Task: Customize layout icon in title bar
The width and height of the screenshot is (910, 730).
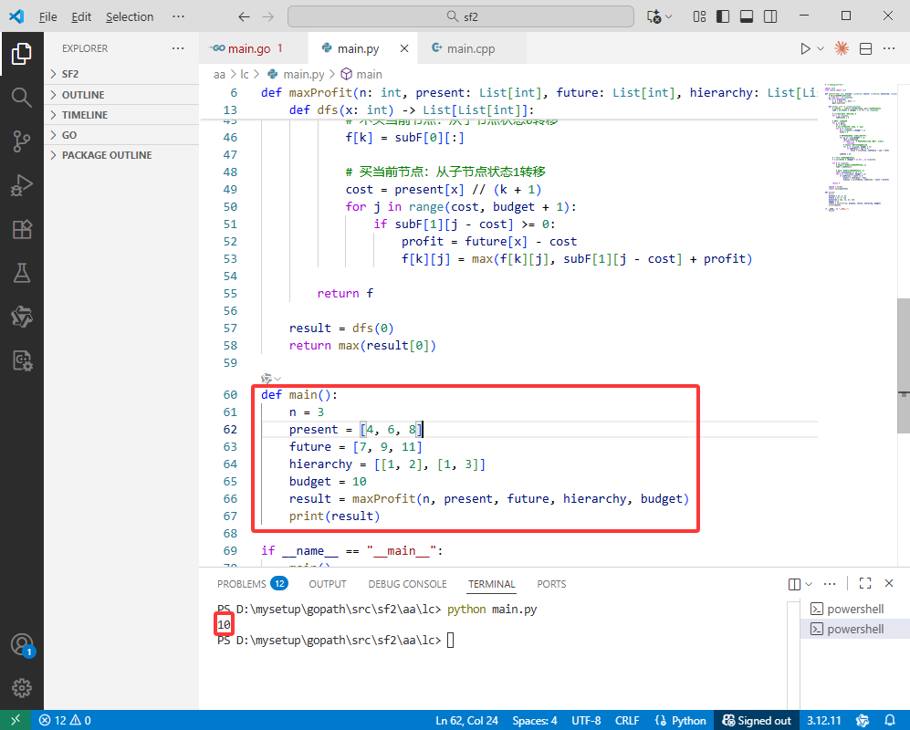Action: pos(699,16)
